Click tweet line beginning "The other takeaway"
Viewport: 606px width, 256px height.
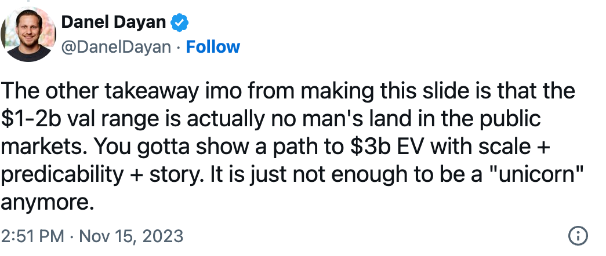coord(288,92)
